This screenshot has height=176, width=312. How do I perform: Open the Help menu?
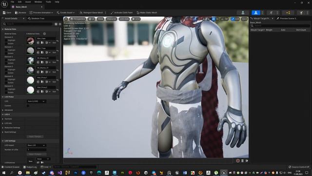57,2
